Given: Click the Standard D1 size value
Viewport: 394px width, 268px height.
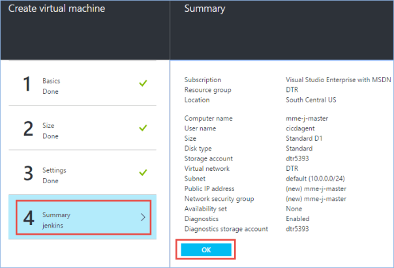Looking at the screenshot, I should click(x=304, y=138).
